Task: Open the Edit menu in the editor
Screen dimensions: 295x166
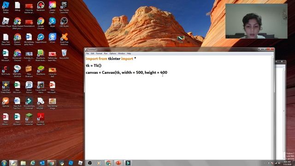Action: (x=92, y=53)
